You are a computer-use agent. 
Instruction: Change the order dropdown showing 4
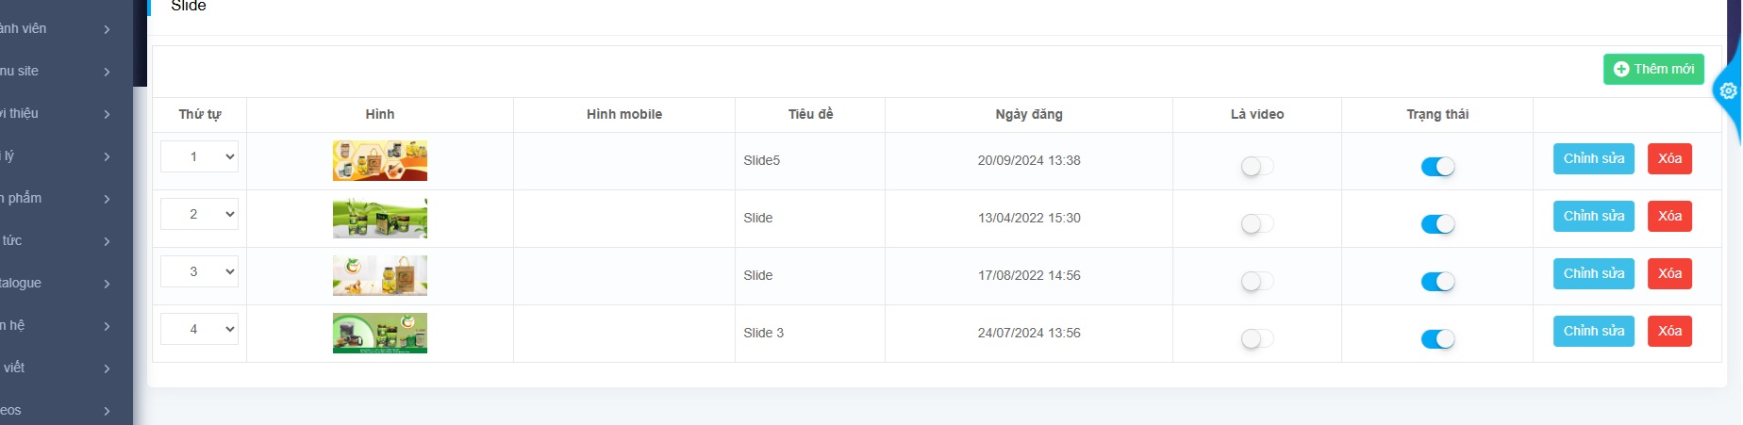[199, 329]
